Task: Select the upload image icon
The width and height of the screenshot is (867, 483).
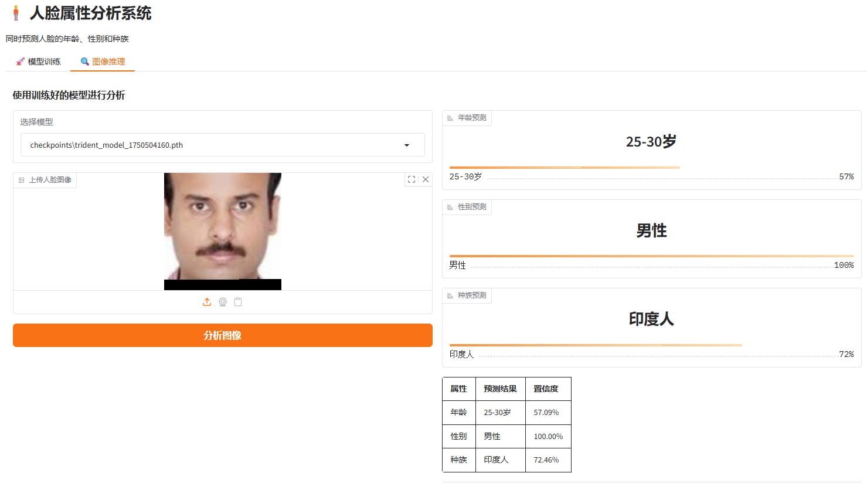Action: click(207, 302)
